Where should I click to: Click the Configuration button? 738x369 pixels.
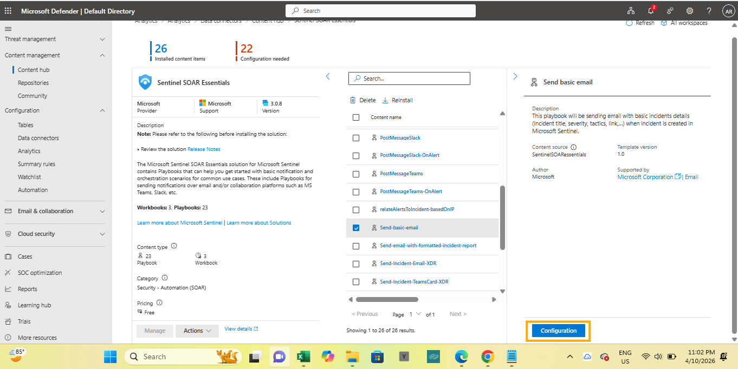(x=559, y=331)
